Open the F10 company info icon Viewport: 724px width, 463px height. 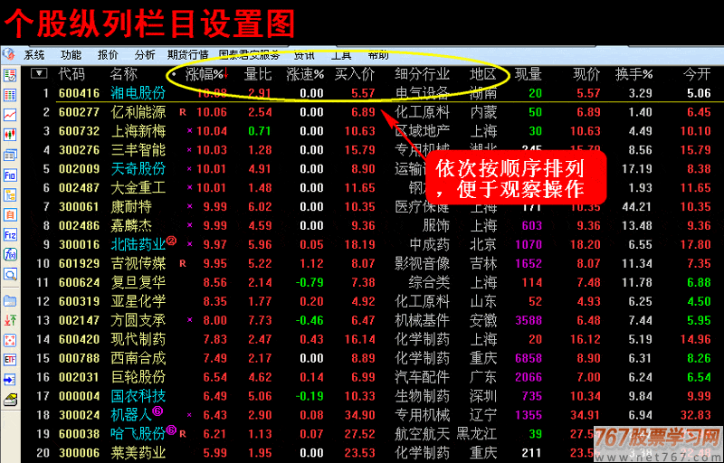point(10,175)
